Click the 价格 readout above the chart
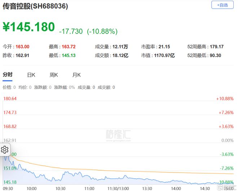The width and height of the screenshot is (238, 192). pyautogui.click(x=9, y=87)
